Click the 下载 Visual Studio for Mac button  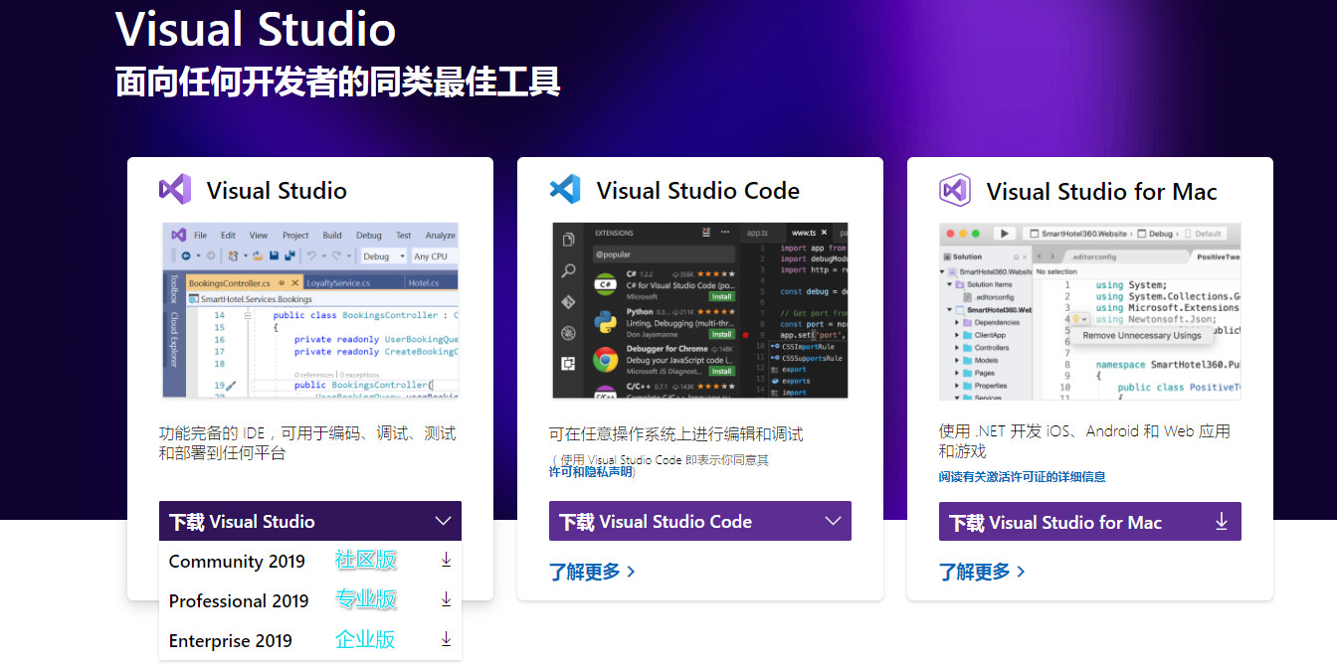[1090, 521]
